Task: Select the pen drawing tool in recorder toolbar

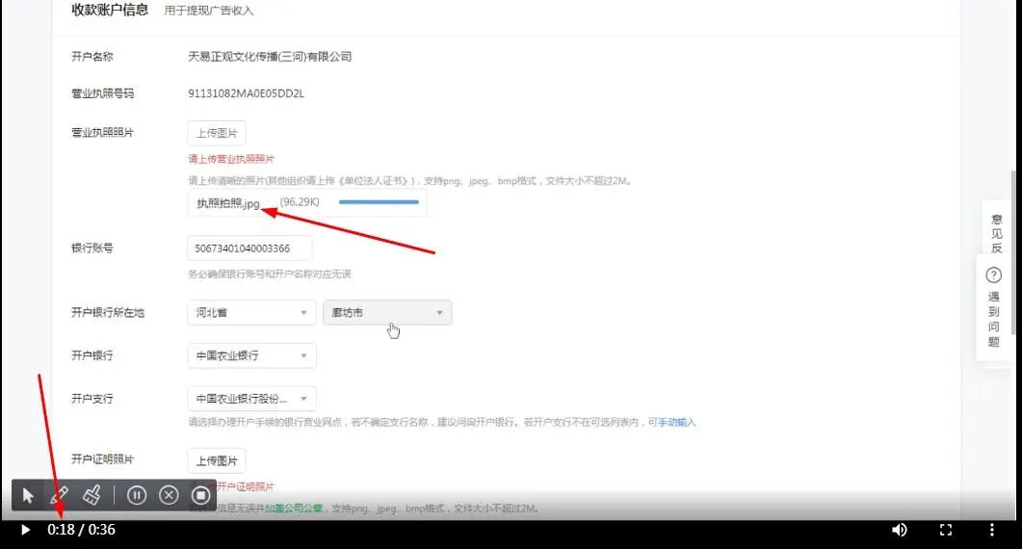Action: pyautogui.click(x=60, y=495)
